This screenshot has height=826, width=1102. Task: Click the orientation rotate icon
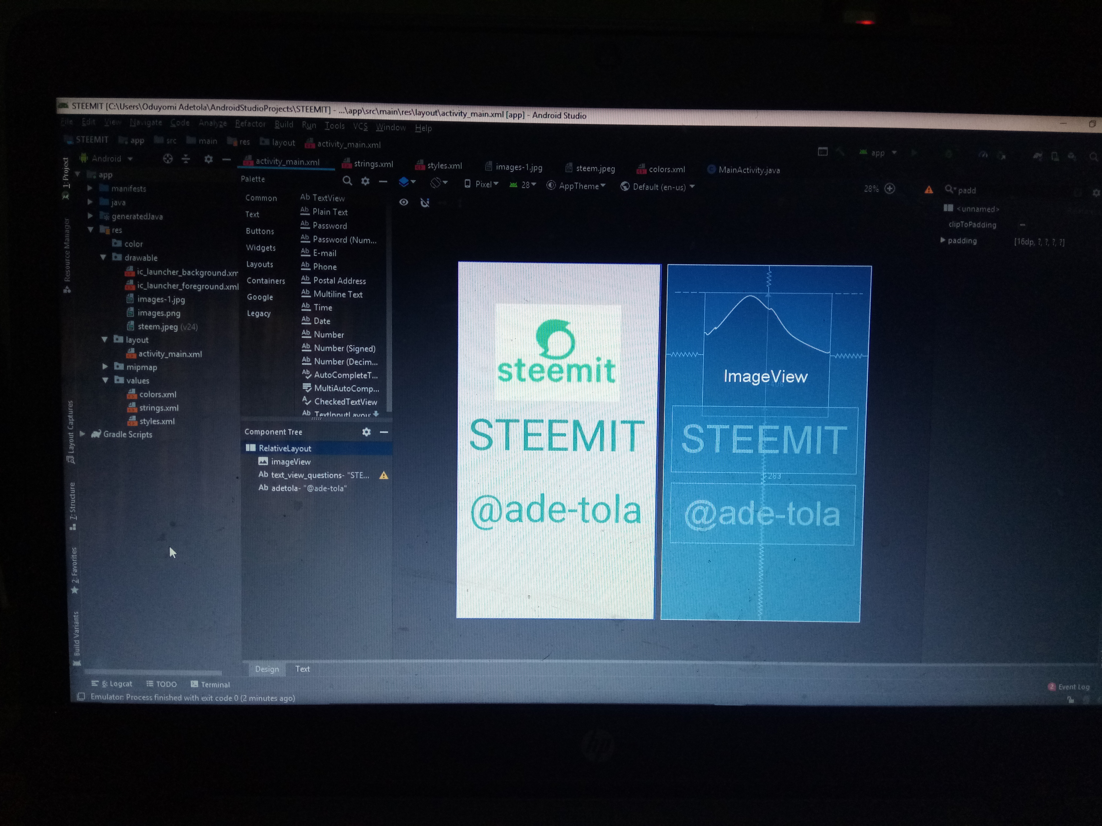coord(436,183)
